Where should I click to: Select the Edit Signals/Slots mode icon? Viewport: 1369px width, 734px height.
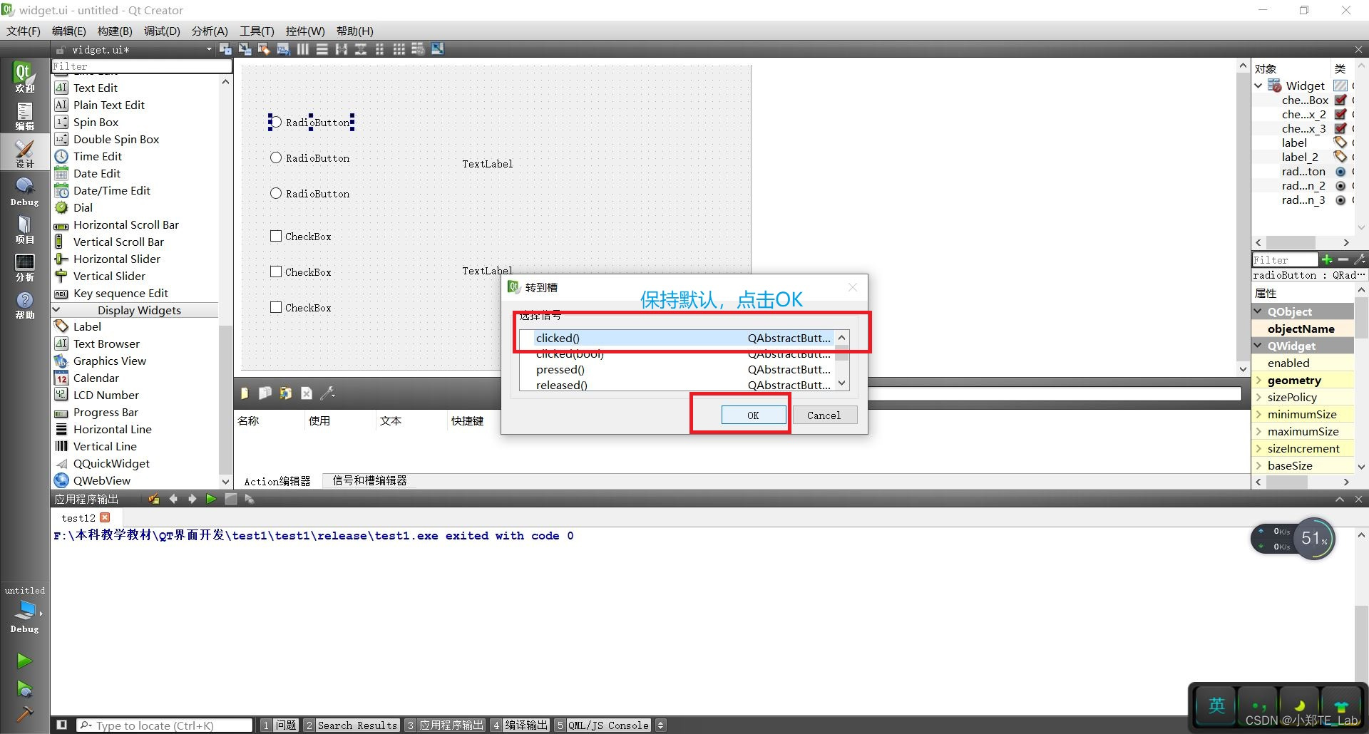click(245, 48)
